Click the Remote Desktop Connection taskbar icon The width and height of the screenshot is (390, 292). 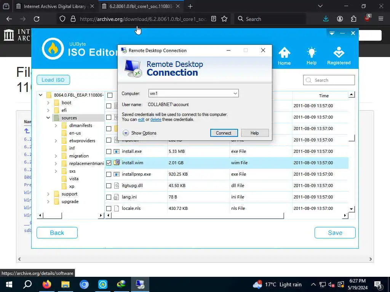[140, 284]
